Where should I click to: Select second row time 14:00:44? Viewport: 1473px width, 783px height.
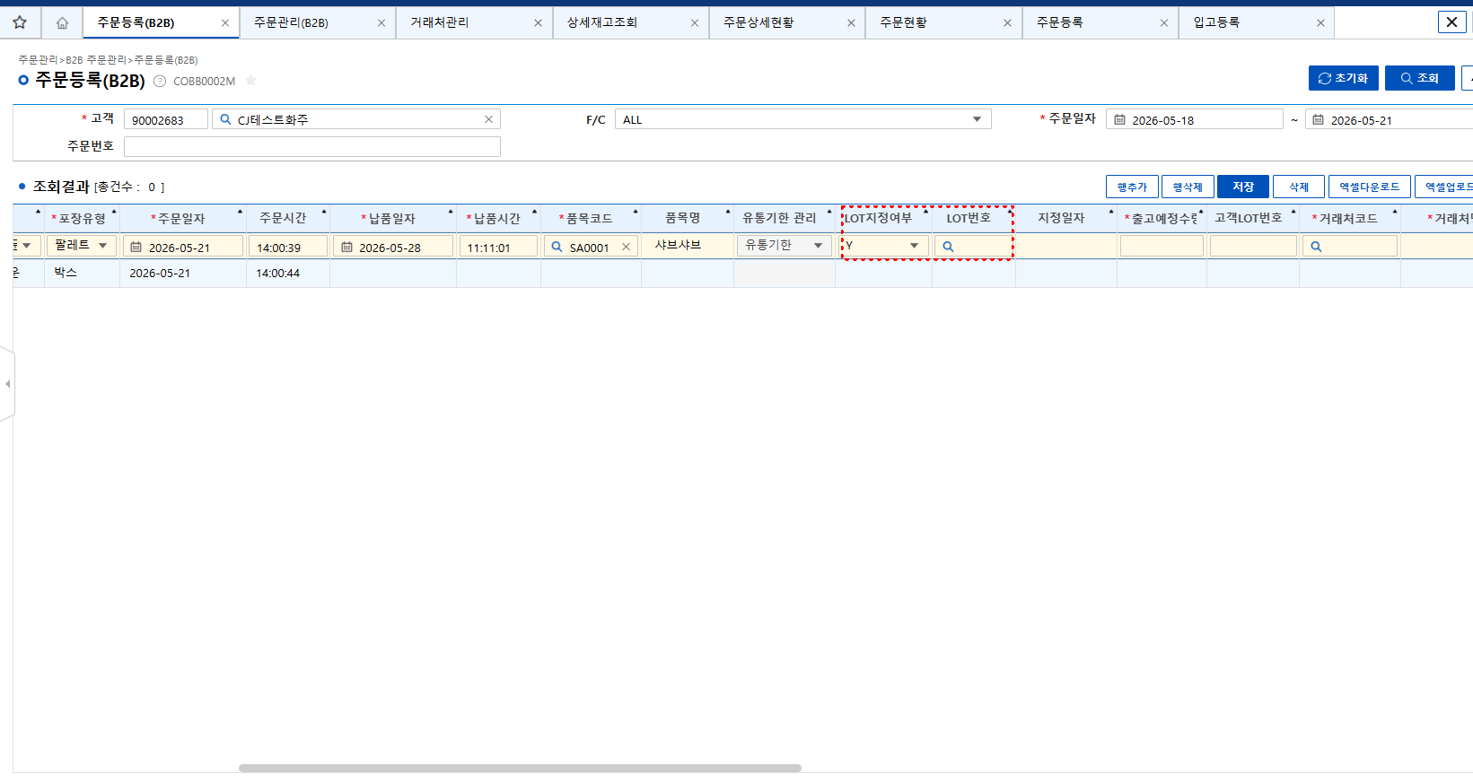pos(288,273)
